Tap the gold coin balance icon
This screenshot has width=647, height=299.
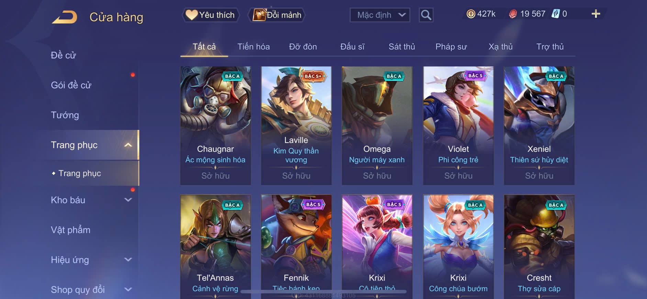tap(471, 14)
